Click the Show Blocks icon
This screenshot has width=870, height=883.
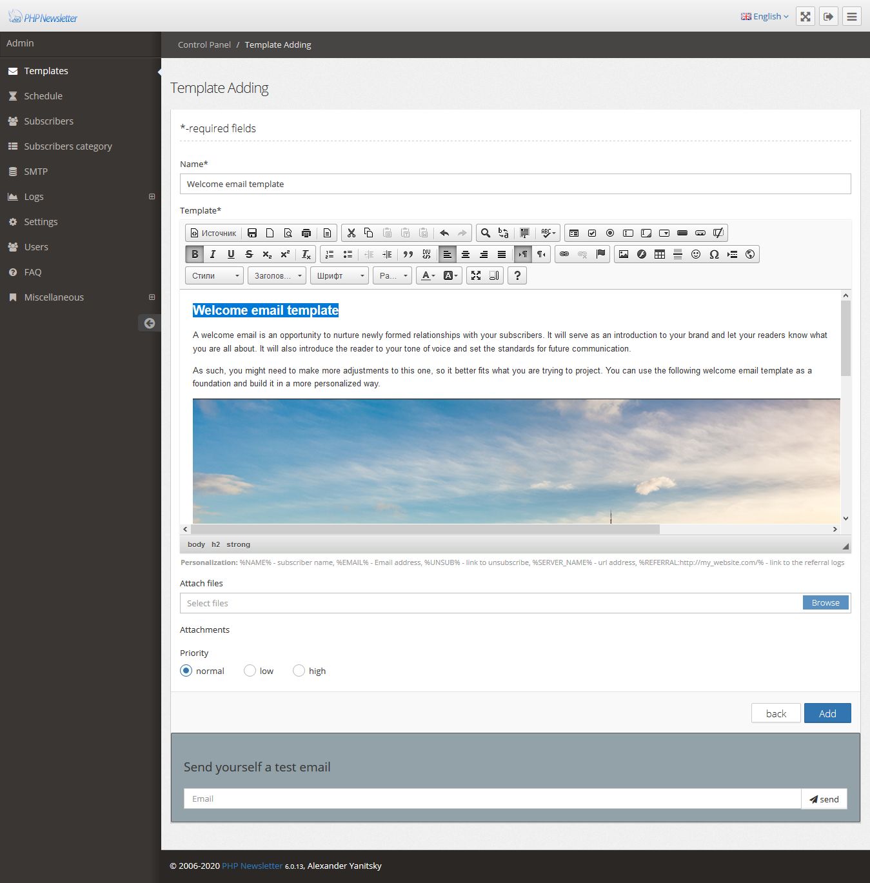point(494,275)
